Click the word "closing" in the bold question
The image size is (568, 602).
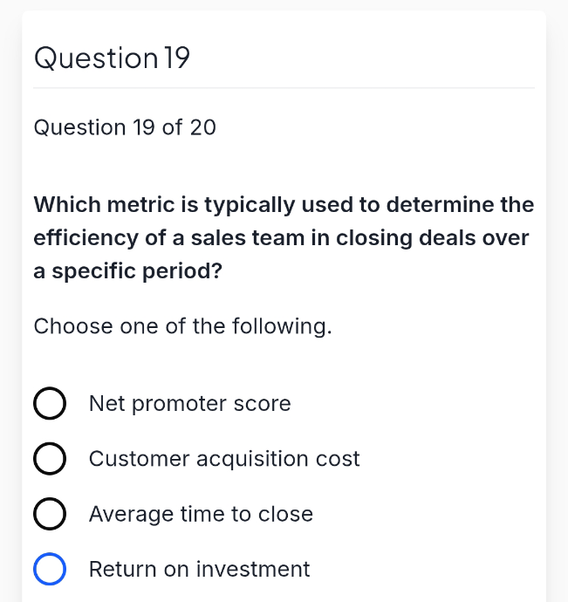click(x=374, y=238)
